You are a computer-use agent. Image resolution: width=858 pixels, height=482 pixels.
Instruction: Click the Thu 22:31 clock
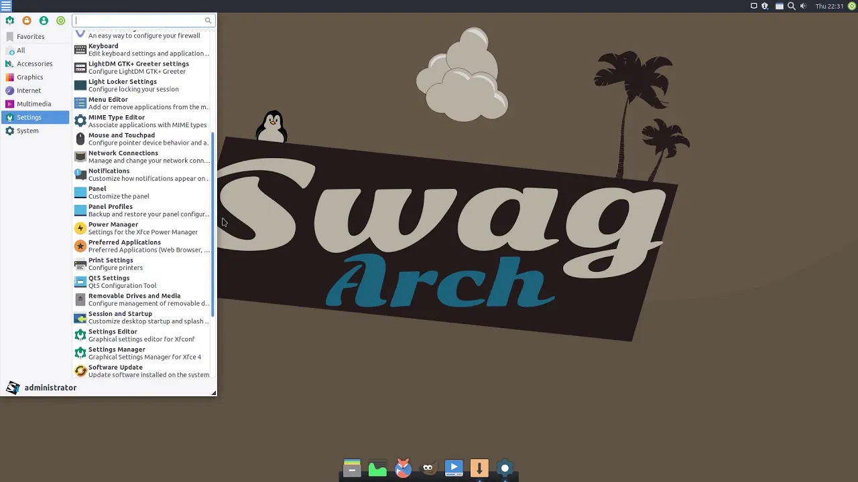(x=829, y=6)
